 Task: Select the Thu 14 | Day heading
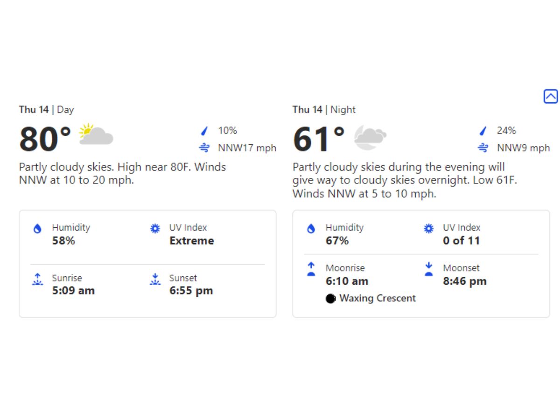(46, 110)
